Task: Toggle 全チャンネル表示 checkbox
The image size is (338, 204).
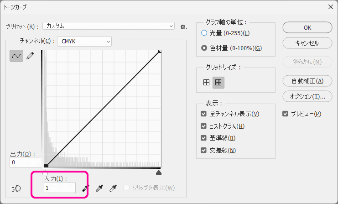Action: point(203,114)
